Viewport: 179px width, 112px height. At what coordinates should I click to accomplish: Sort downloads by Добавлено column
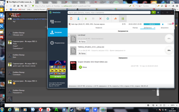[x=148, y=28]
